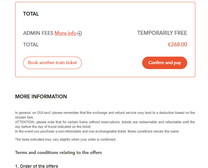This screenshot has width=208, height=168.
Task: Click the Book another train ticket button
Action: pyautogui.click(x=52, y=63)
